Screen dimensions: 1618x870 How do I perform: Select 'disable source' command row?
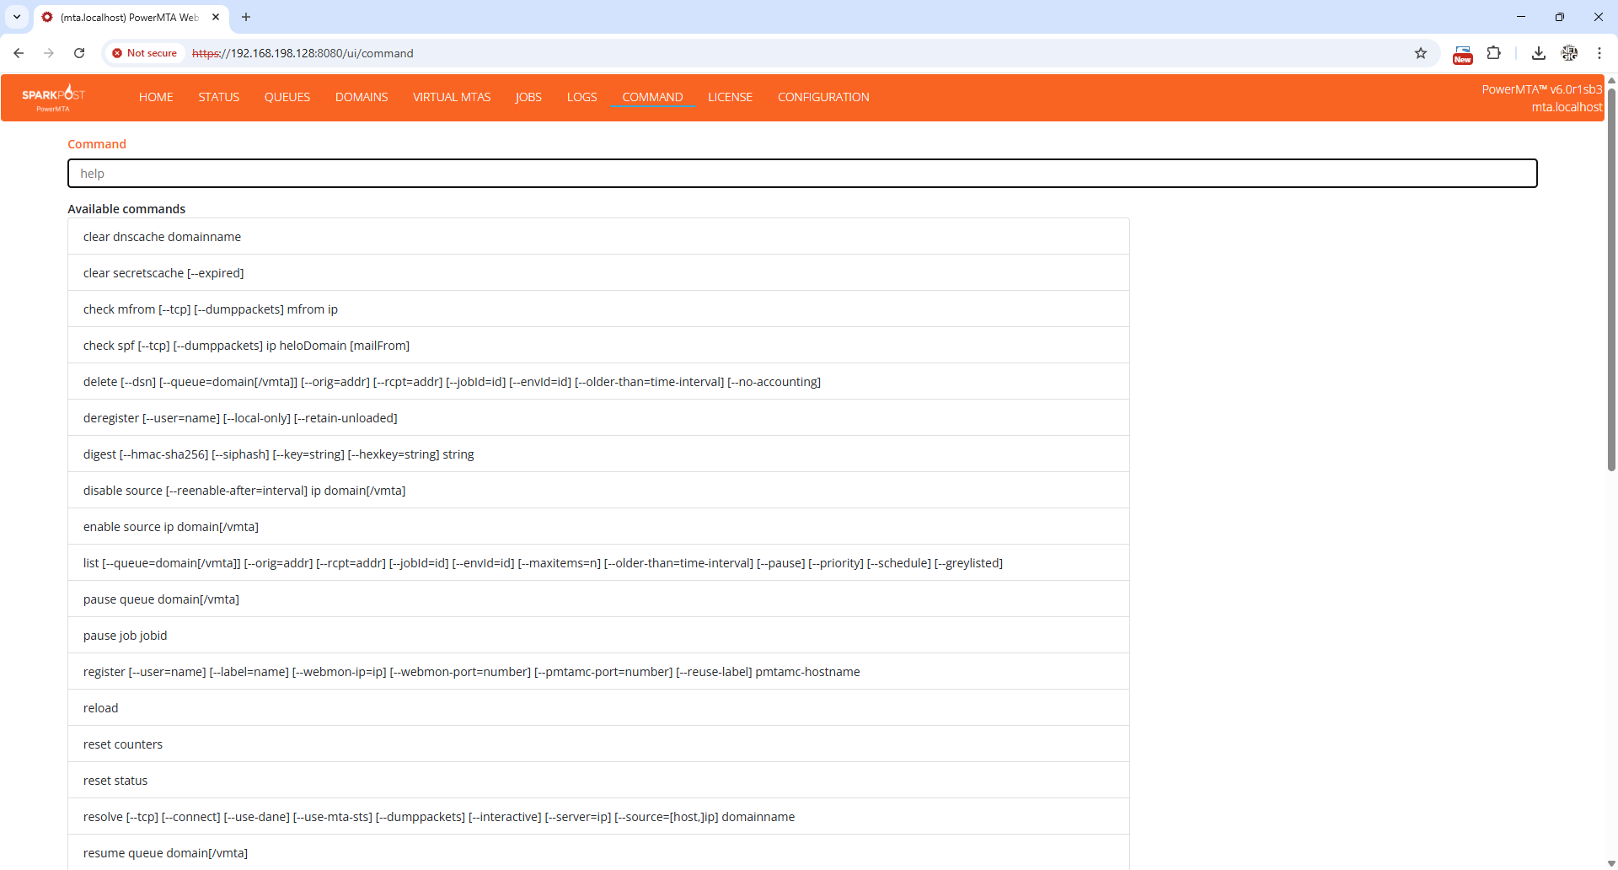[x=598, y=491]
